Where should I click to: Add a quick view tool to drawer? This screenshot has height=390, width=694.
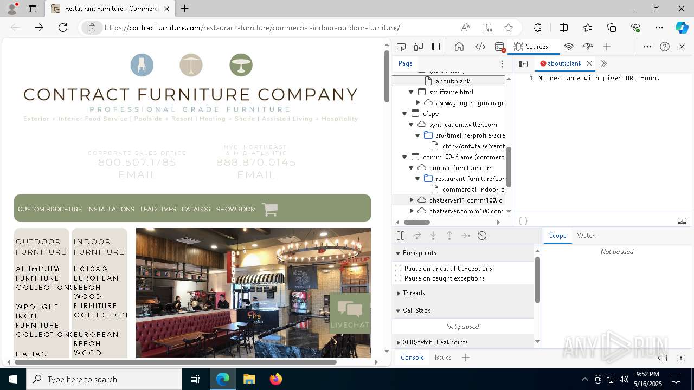coord(466,357)
